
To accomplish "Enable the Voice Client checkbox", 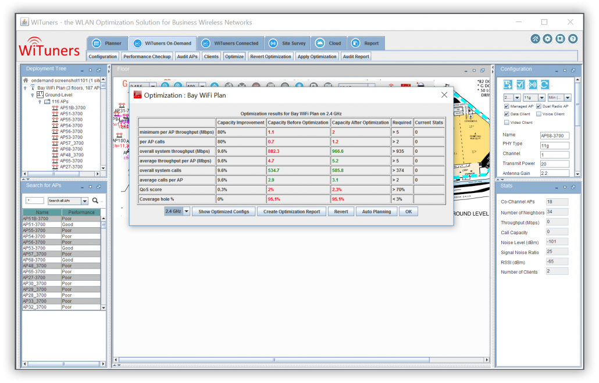I will [539, 114].
